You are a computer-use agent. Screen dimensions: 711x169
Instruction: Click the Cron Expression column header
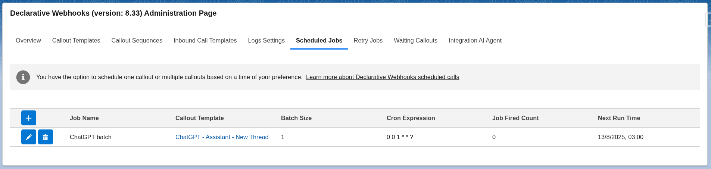[x=411, y=118]
